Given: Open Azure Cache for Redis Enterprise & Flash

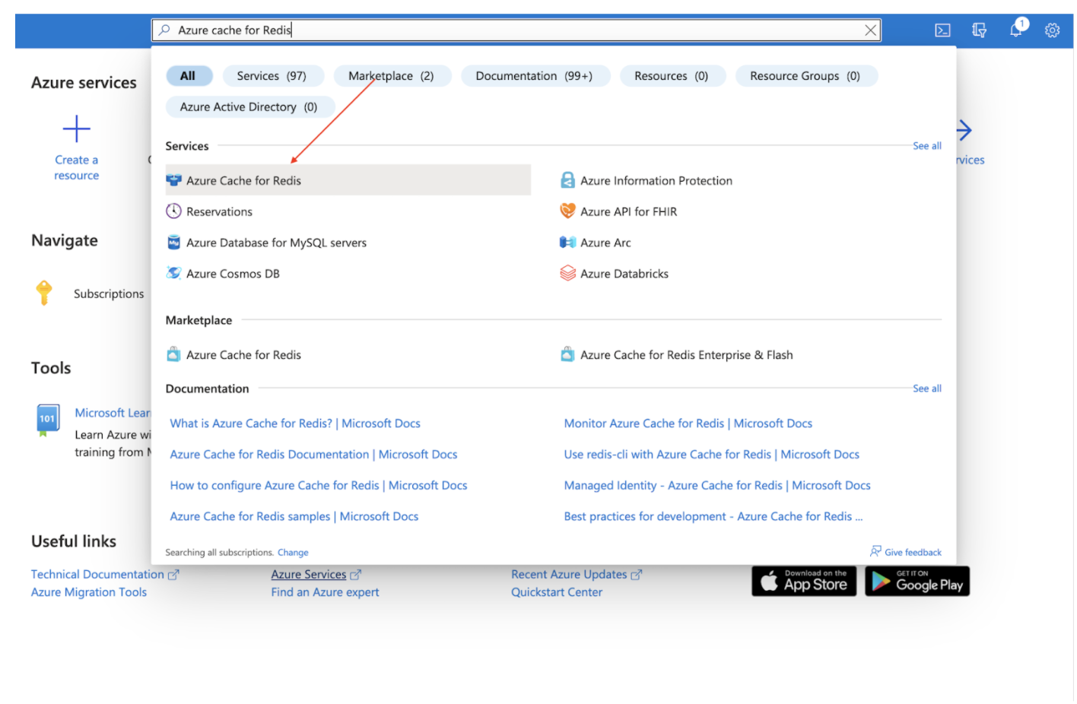Looking at the screenshot, I should pos(686,355).
